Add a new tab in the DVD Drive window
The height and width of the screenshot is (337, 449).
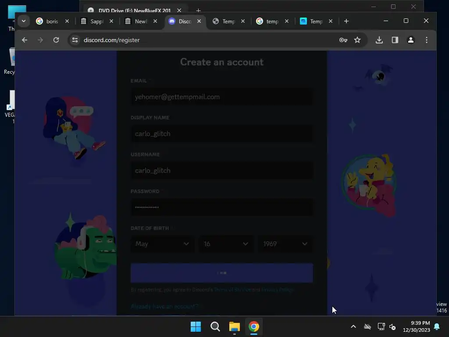tap(198, 11)
